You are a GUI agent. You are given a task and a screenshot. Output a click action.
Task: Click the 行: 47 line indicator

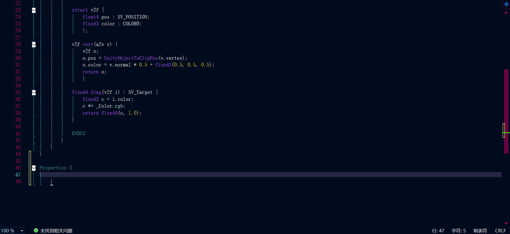[438, 231]
